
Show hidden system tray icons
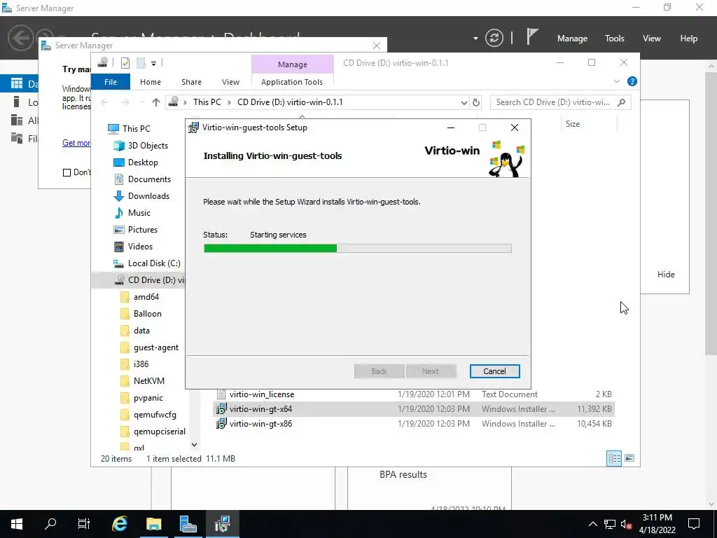(x=592, y=524)
